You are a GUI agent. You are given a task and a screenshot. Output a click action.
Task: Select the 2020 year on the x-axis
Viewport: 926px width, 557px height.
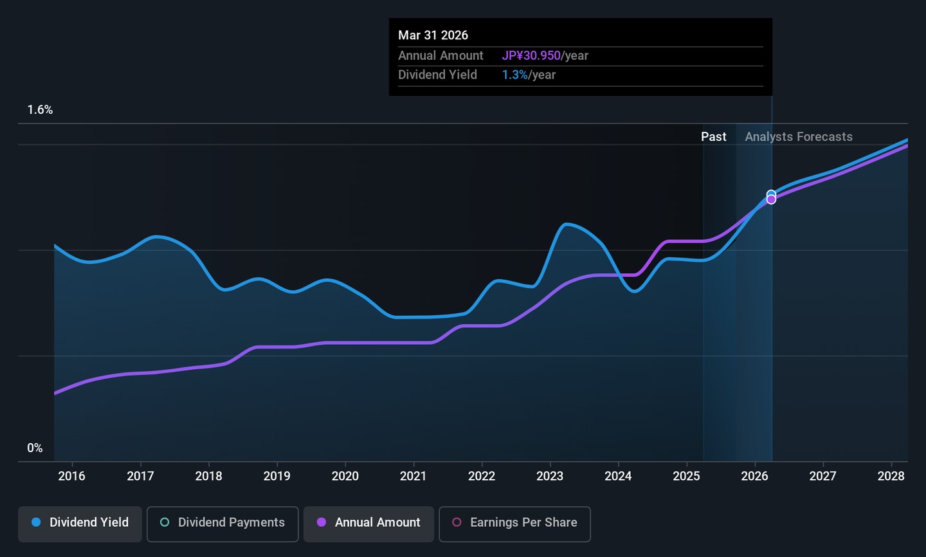pyautogui.click(x=345, y=476)
